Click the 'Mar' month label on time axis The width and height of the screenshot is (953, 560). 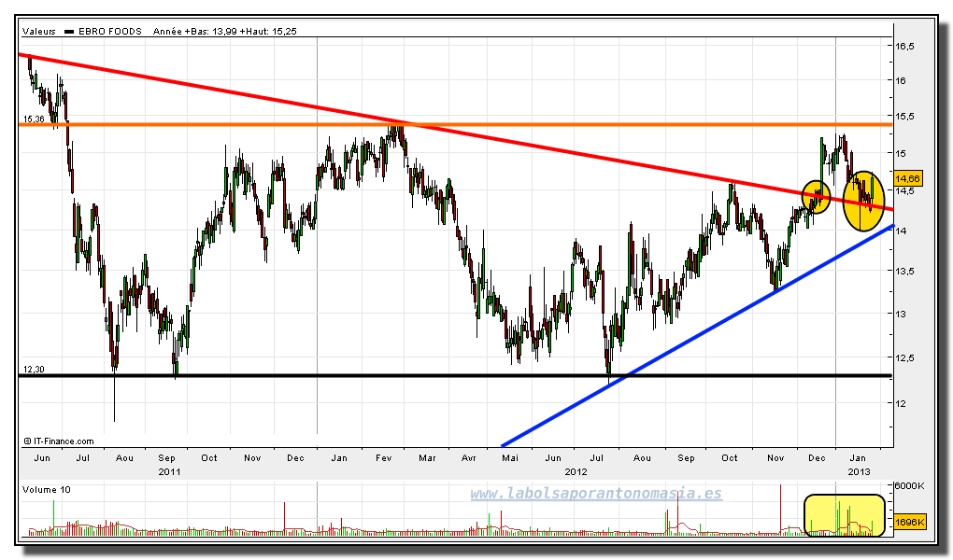pos(427,458)
